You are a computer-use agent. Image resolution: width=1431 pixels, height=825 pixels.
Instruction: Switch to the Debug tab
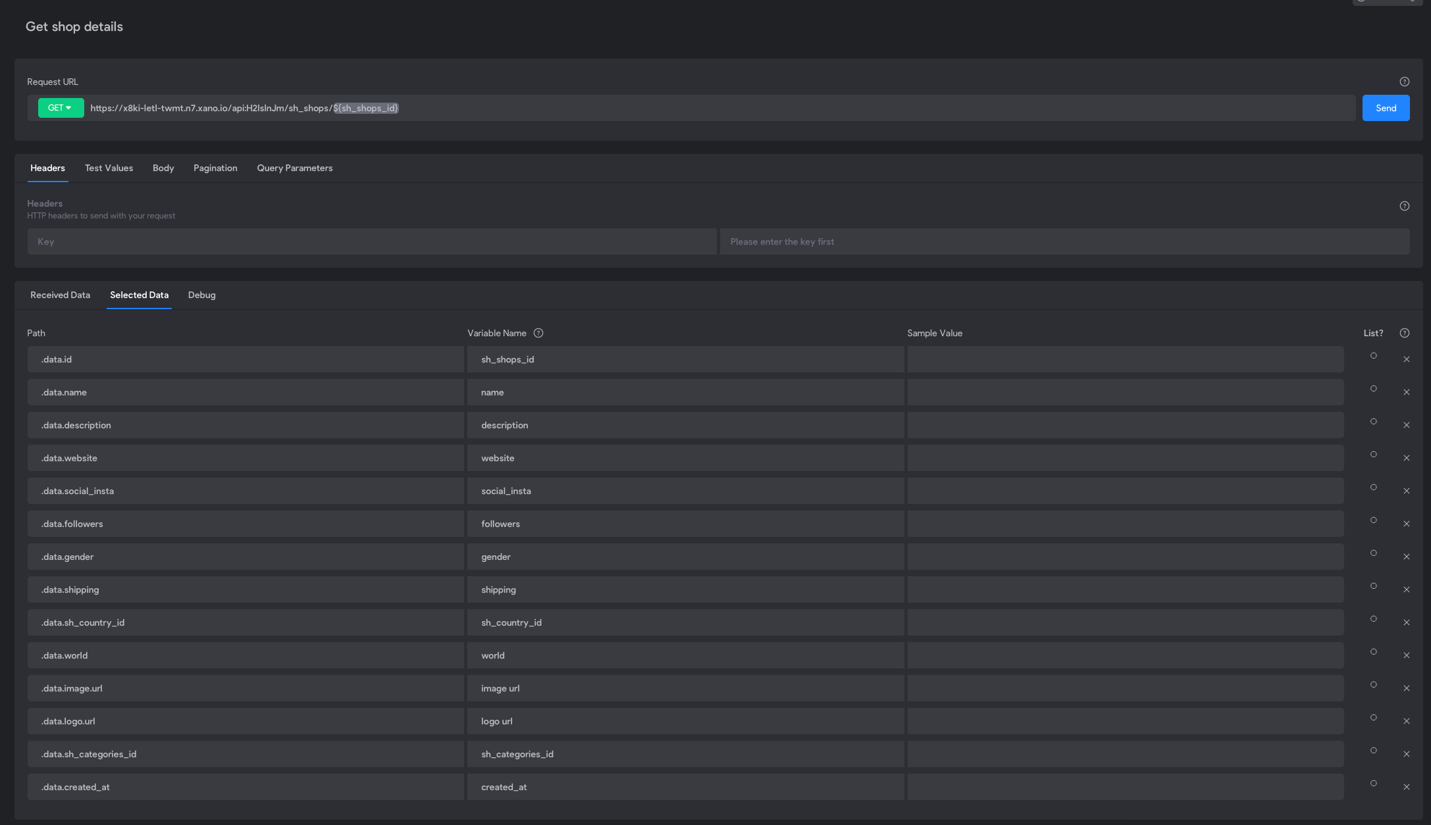point(201,295)
